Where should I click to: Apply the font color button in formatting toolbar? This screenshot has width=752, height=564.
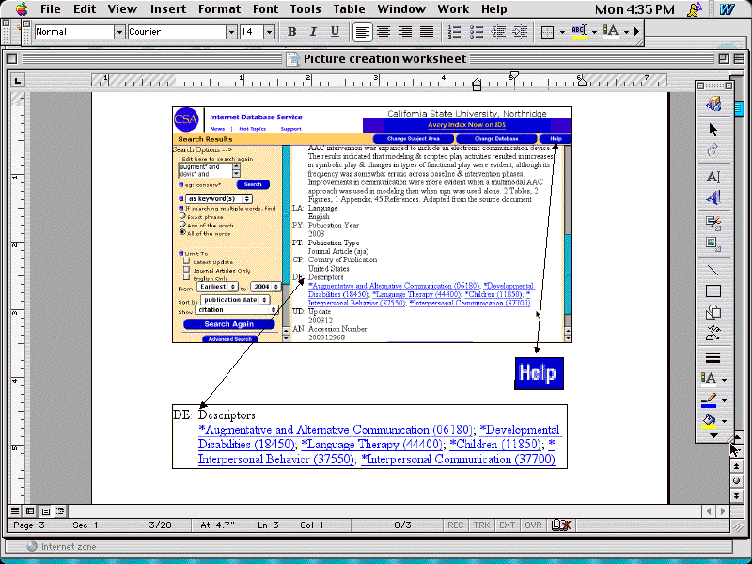611,32
